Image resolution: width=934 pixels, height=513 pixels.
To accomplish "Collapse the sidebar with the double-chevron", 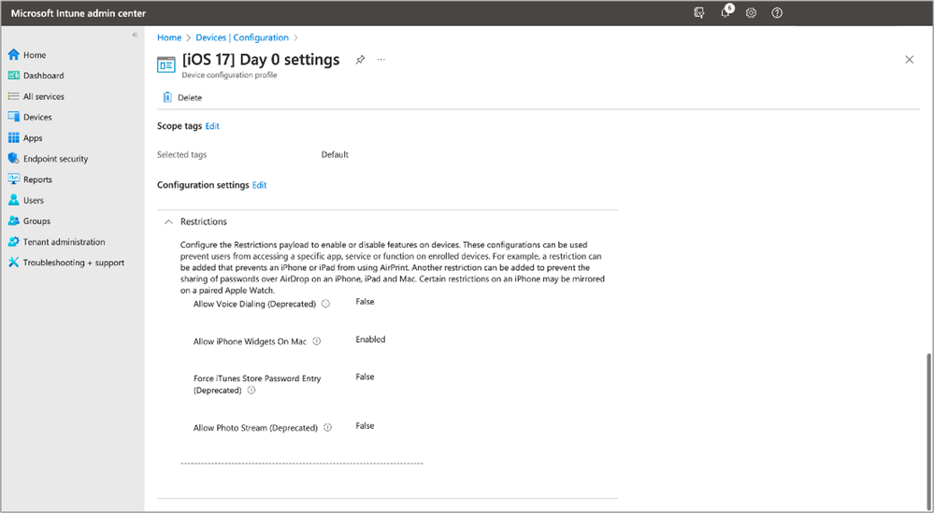I will 135,36.
